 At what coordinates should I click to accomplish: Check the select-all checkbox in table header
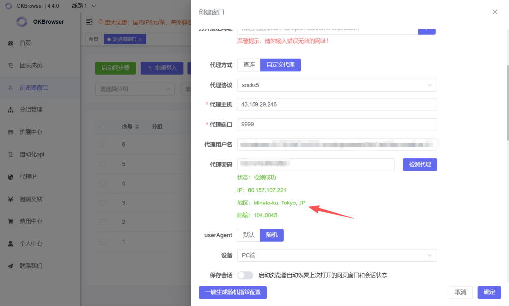pos(103,126)
